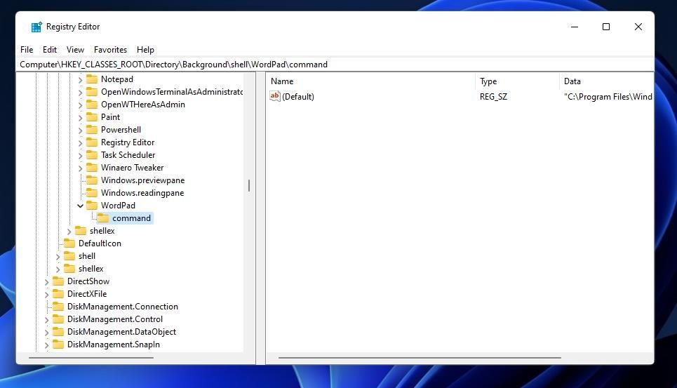Open the Favorites menu
Screen dimensions: 677x388
[x=111, y=50]
